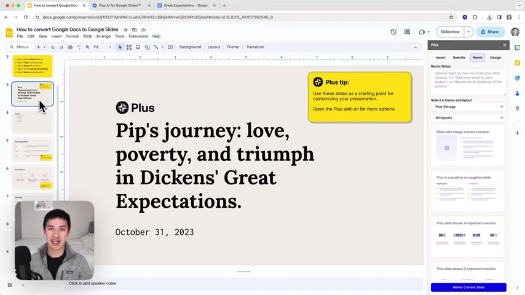525x295 pixels.
Task: Click the speaker notes area
Action: 245,283
